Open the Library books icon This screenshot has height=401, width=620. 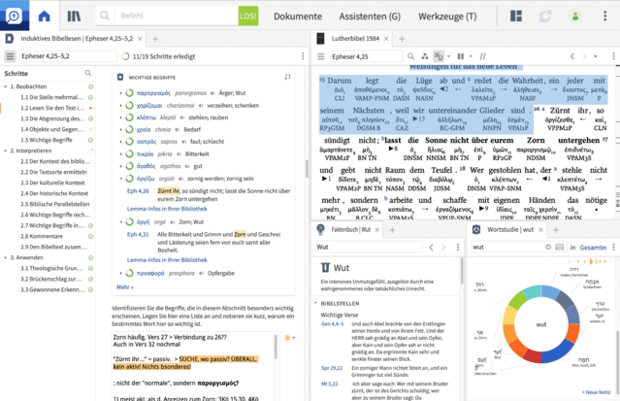click(x=75, y=17)
